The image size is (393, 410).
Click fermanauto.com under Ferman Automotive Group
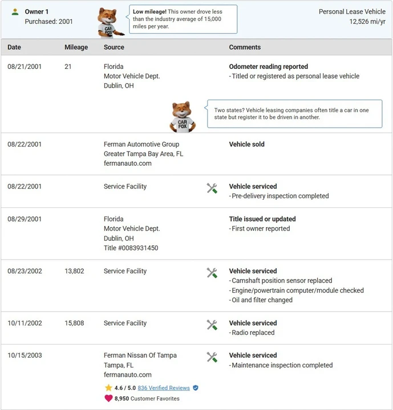(128, 163)
